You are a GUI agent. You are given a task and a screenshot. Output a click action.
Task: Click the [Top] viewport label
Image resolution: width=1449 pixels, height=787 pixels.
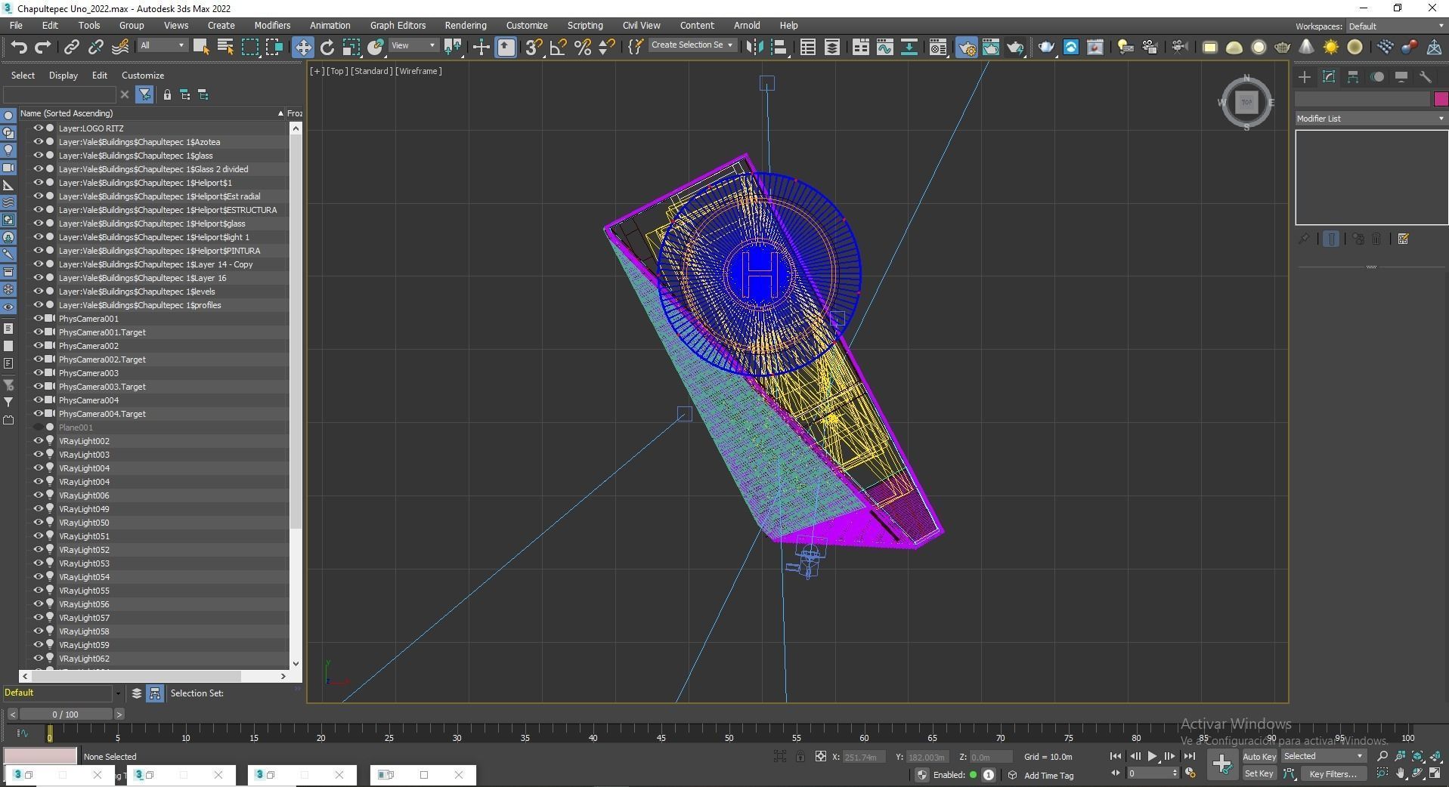[x=337, y=71]
